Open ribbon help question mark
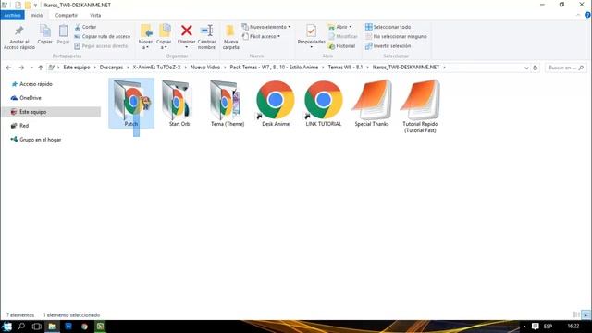The height and width of the screenshot is (333, 592). click(x=587, y=15)
